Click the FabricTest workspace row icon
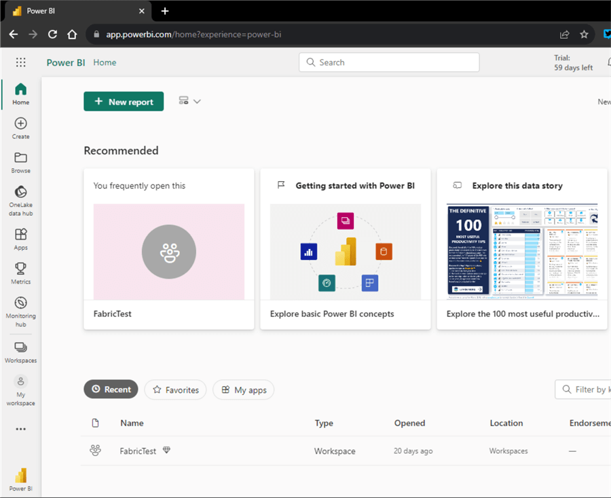The image size is (611, 498). pyautogui.click(x=96, y=451)
